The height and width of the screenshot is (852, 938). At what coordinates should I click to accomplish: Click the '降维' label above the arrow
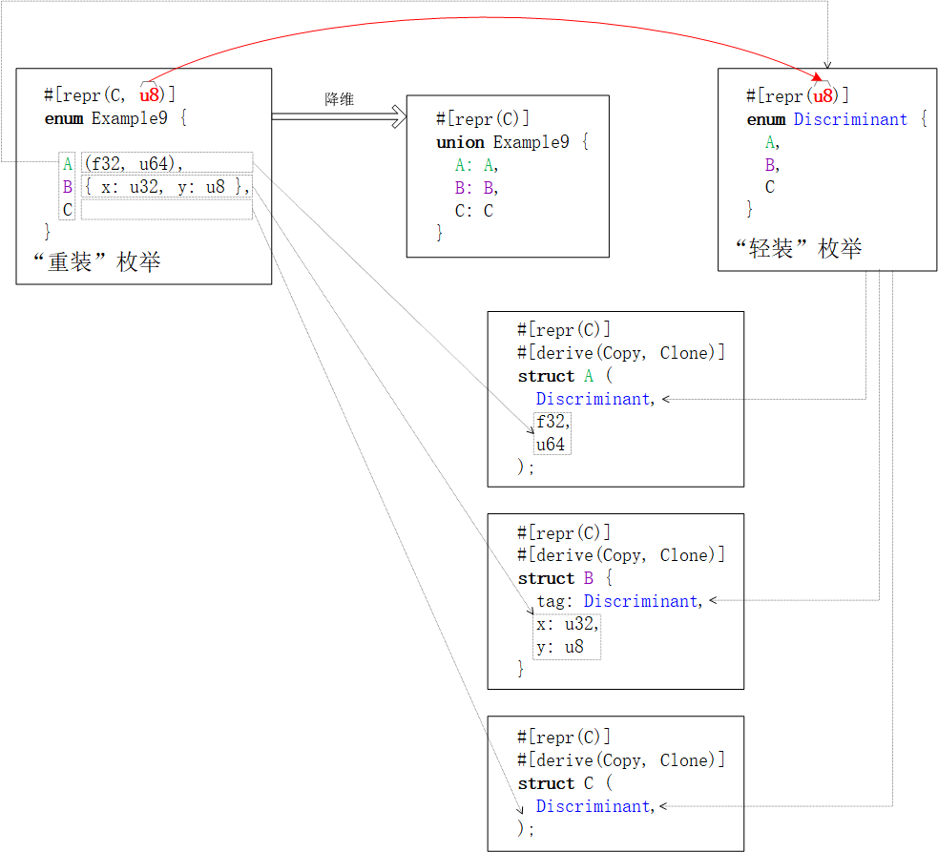pos(339,99)
